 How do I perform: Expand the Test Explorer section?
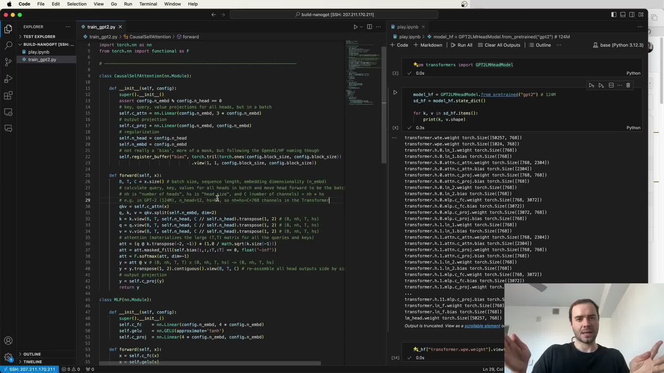coord(39,37)
